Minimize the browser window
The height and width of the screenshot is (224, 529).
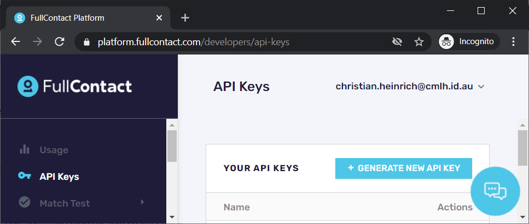point(450,11)
